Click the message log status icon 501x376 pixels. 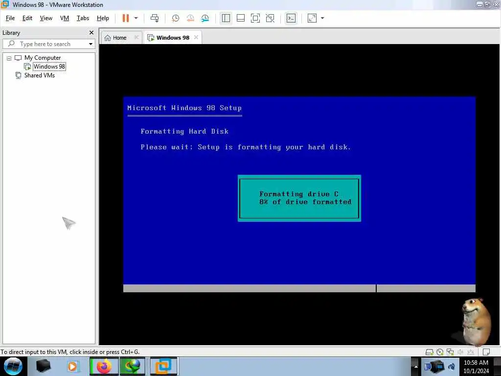click(x=486, y=352)
